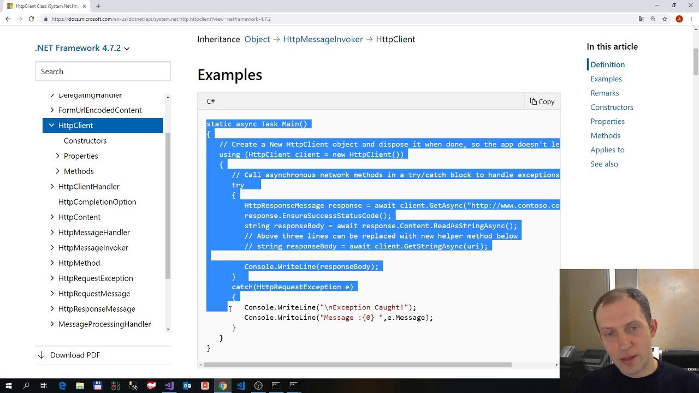Open the .NET Framework 4.7.2 version dropdown

(82, 48)
